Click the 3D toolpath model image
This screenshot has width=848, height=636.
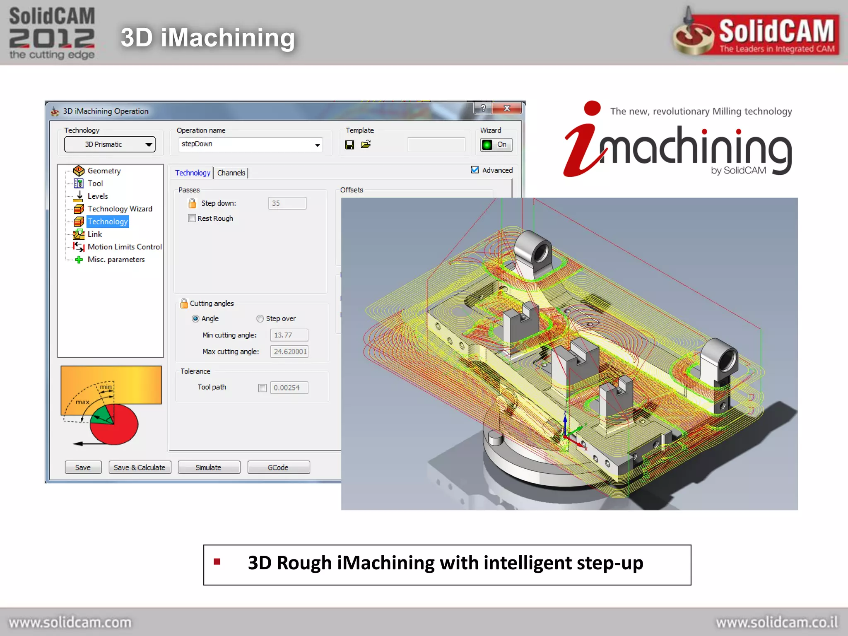coord(569,354)
